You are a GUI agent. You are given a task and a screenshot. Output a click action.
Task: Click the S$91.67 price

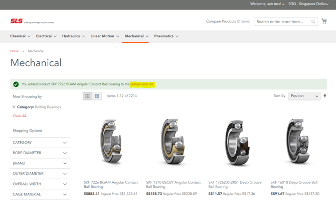[277, 194]
